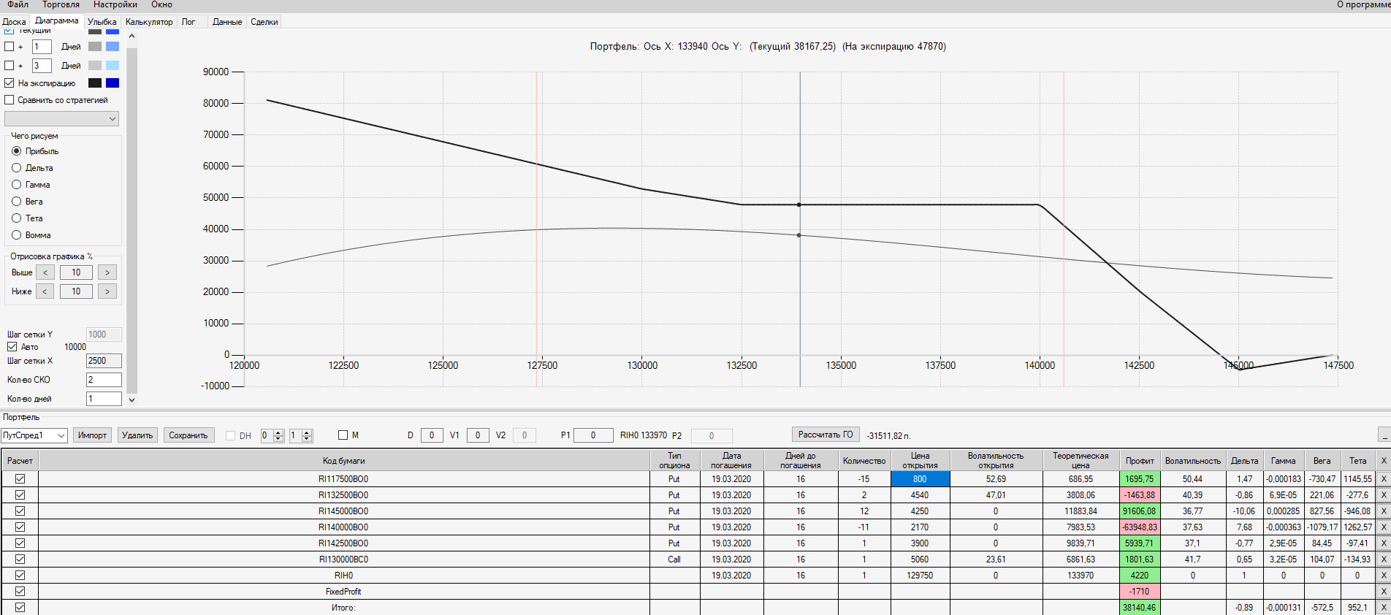The height and width of the screenshot is (615, 1391).
Task: Delete the RI140000BO0 position via X
Action: pos(1383,527)
